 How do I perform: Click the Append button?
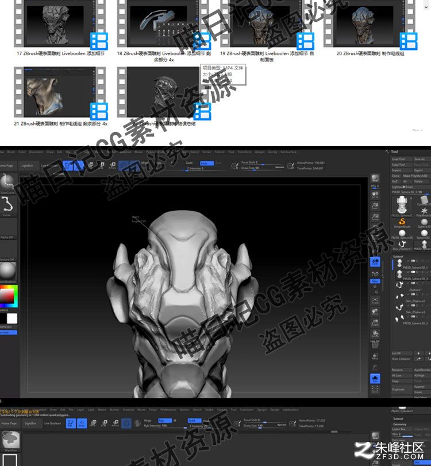point(422,387)
